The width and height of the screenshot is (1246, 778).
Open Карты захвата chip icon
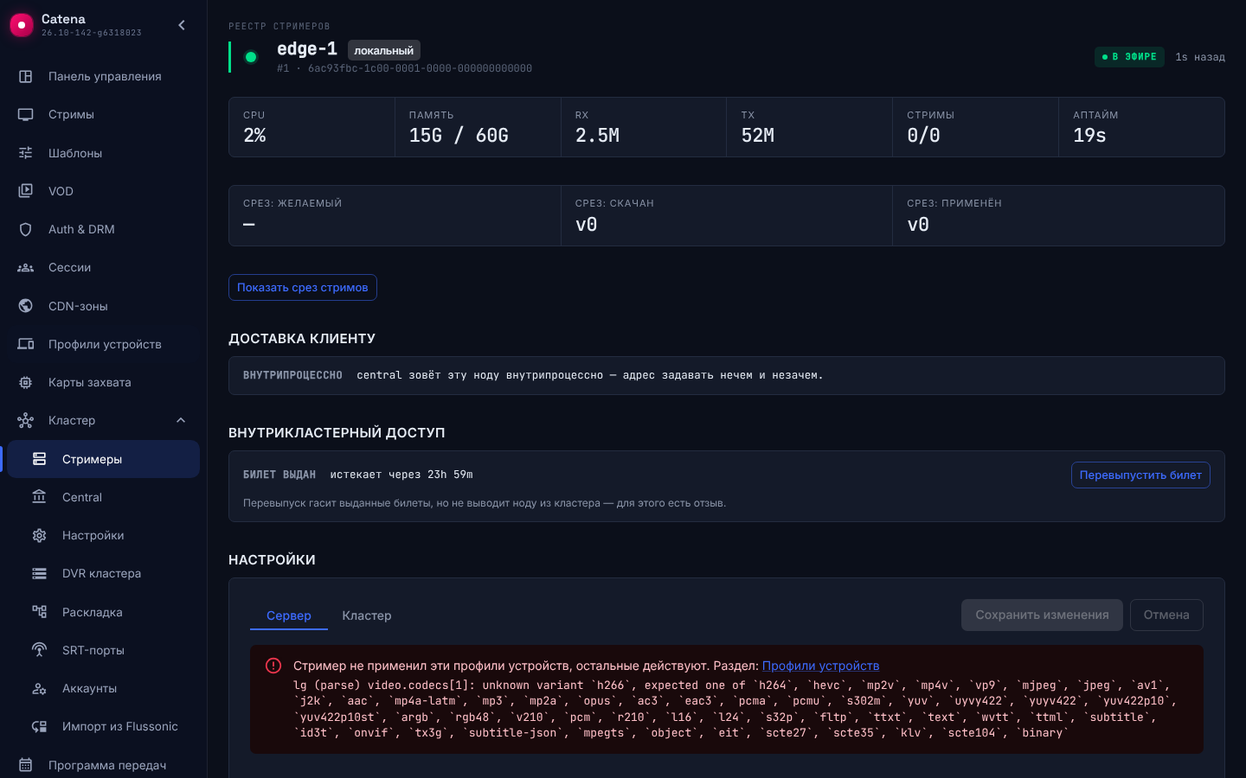pos(26,382)
